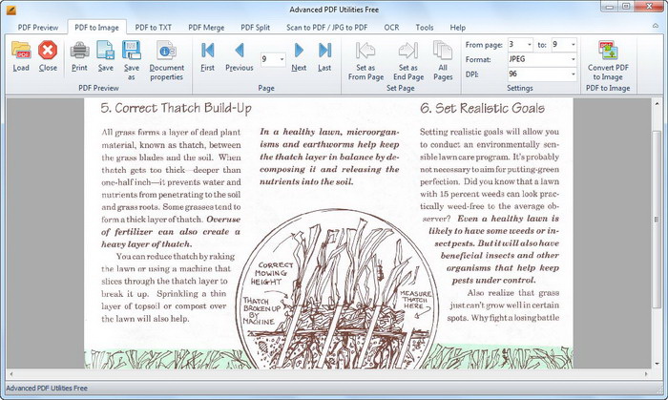Expand the Format JPEG dropdown
This screenshot has height=400, width=668.
pyautogui.click(x=573, y=59)
